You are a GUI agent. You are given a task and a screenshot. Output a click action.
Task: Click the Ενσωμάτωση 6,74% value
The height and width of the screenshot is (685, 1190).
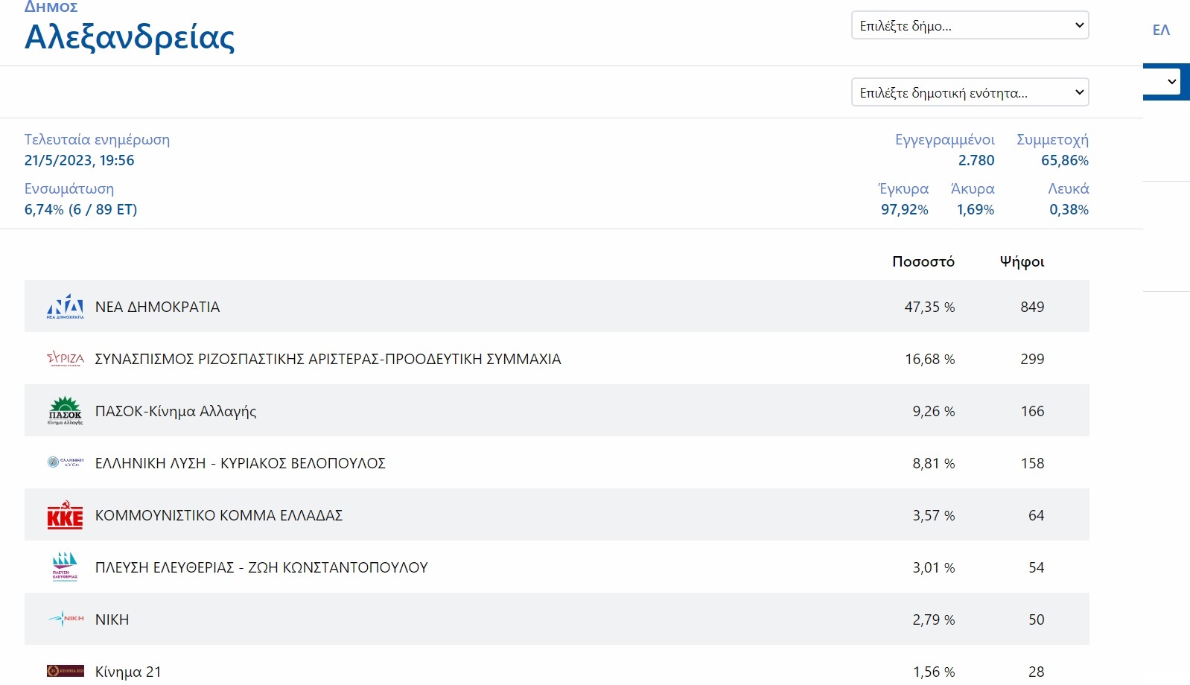[x=80, y=209]
